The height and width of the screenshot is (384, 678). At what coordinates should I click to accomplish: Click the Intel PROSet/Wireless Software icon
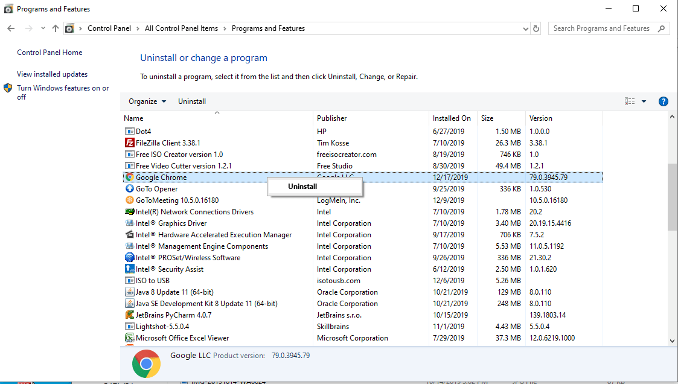(129, 257)
